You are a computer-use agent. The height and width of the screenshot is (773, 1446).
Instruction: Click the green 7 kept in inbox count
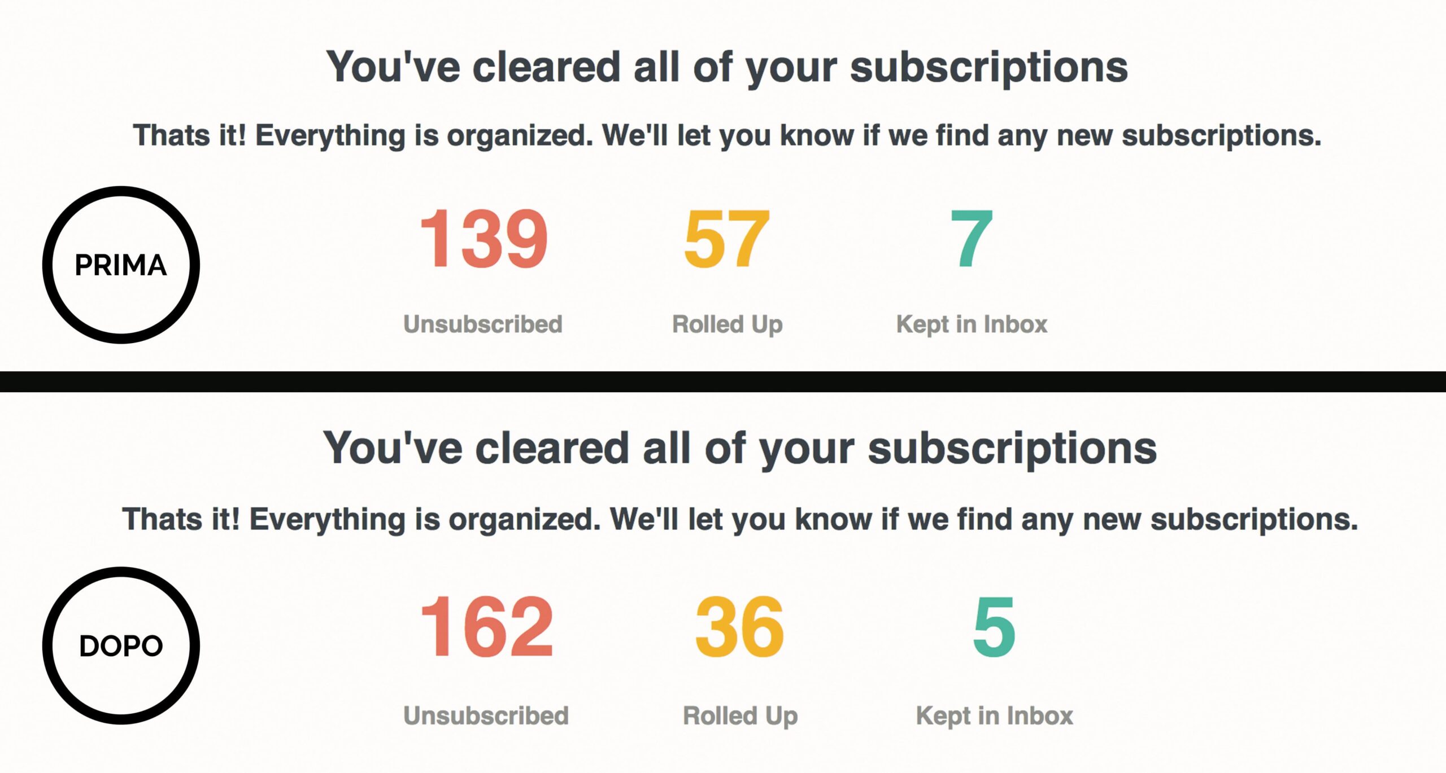pos(972,238)
